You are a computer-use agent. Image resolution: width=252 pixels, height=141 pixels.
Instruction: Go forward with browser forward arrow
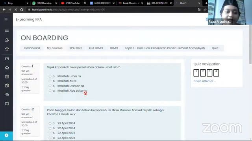(10, 9)
